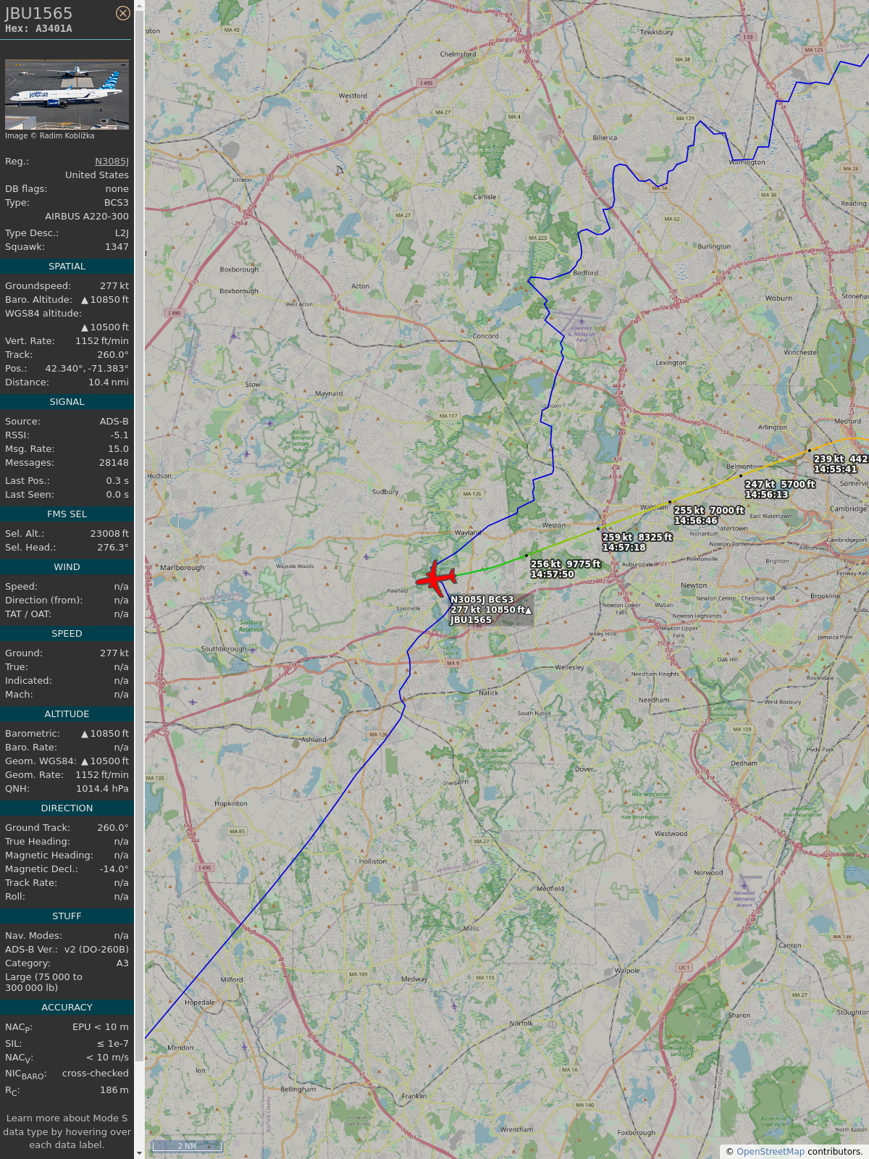Click the ALTITUDE section header
869x1159 pixels.
point(67,714)
